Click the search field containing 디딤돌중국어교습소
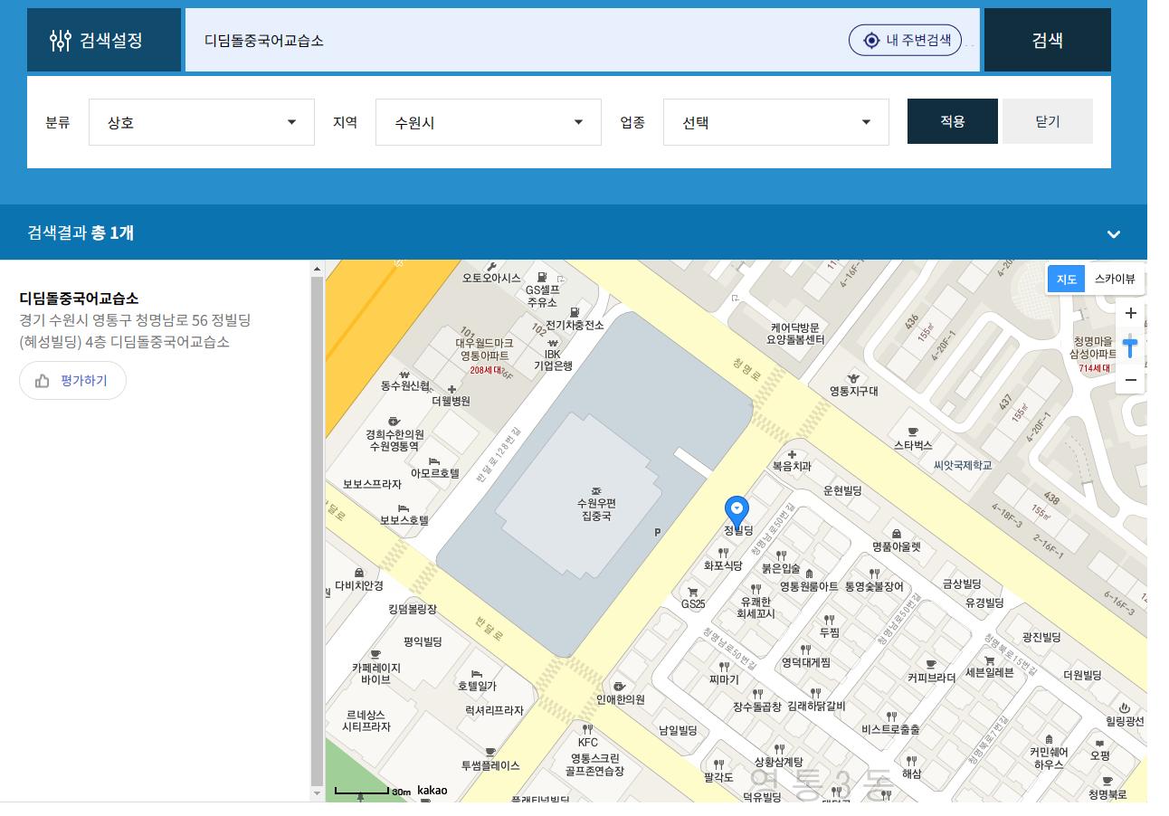 tap(516, 40)
